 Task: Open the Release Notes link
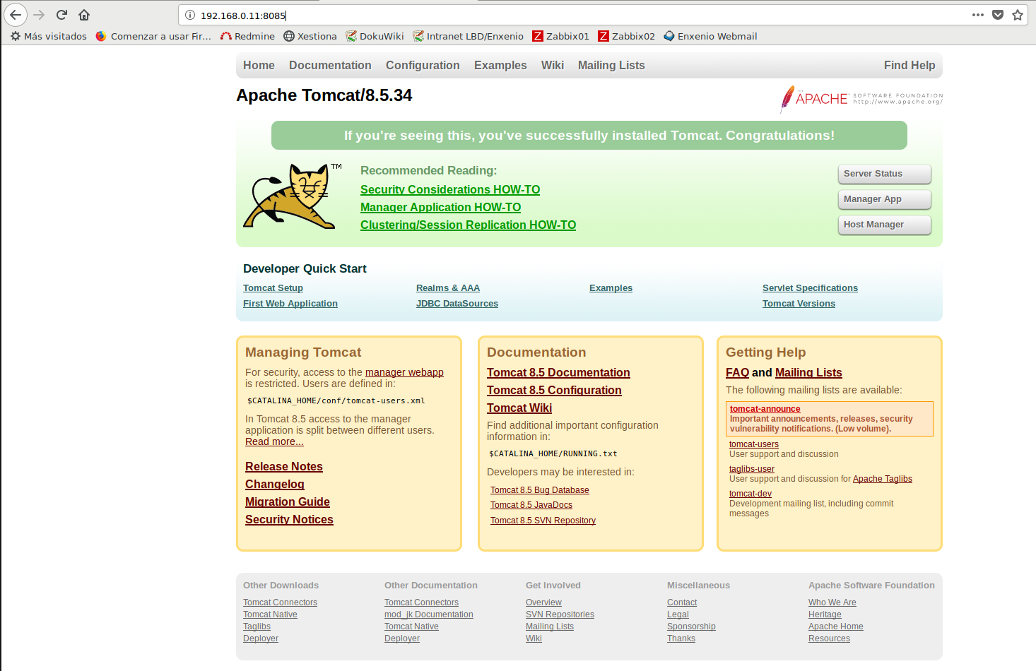pyautogui.click(x=284, y=466)
